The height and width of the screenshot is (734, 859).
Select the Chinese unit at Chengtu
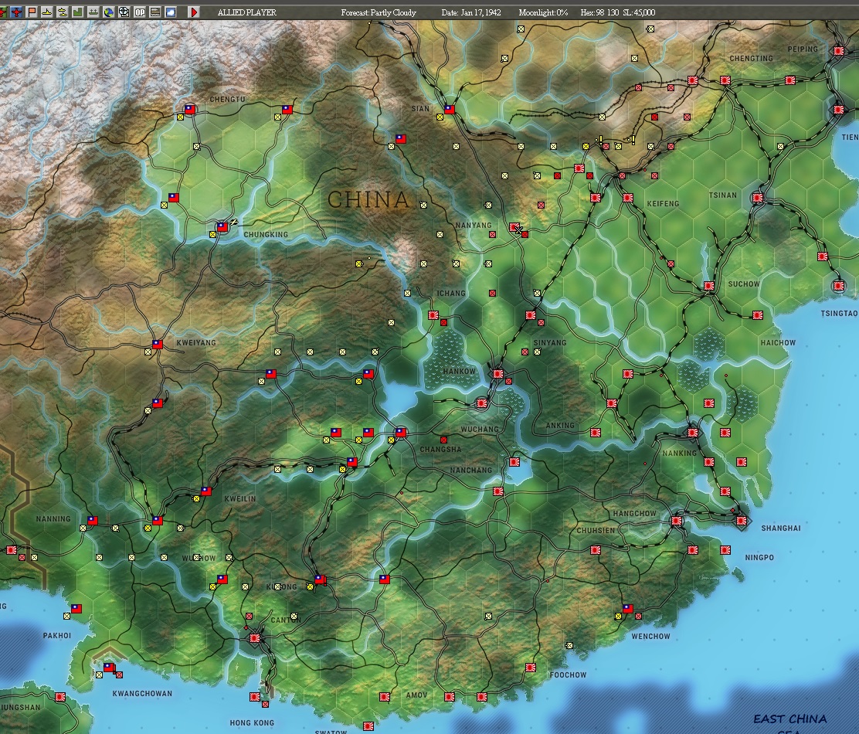[x=189, y=109]
